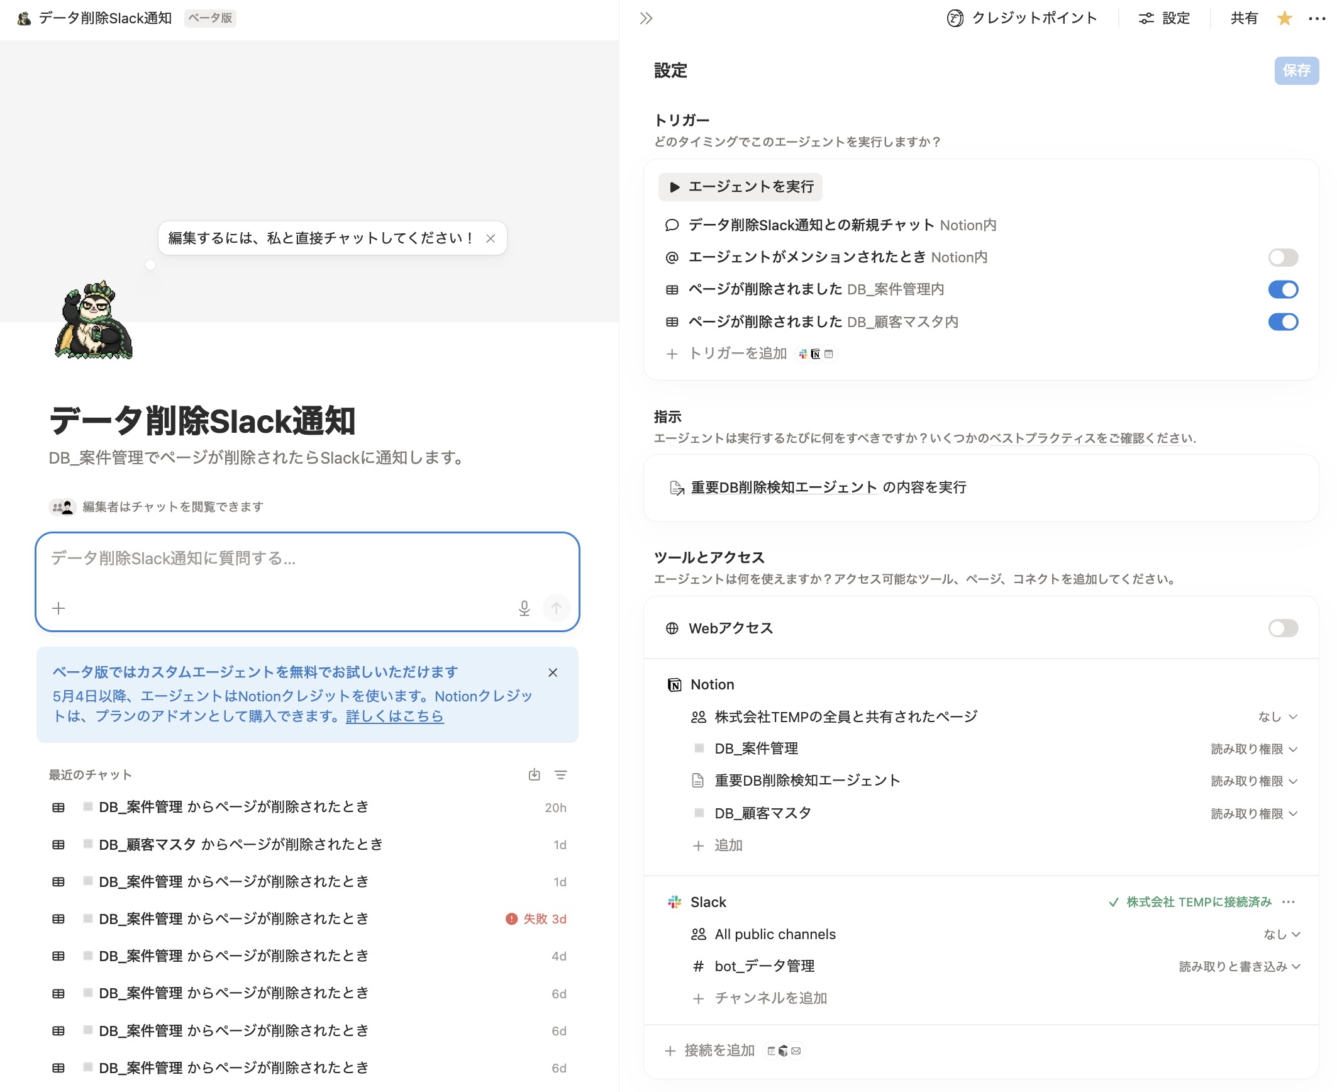1337x1092 pixels.
Task: Close the 編集するには tooltip bubble
Action: (491, 238)
